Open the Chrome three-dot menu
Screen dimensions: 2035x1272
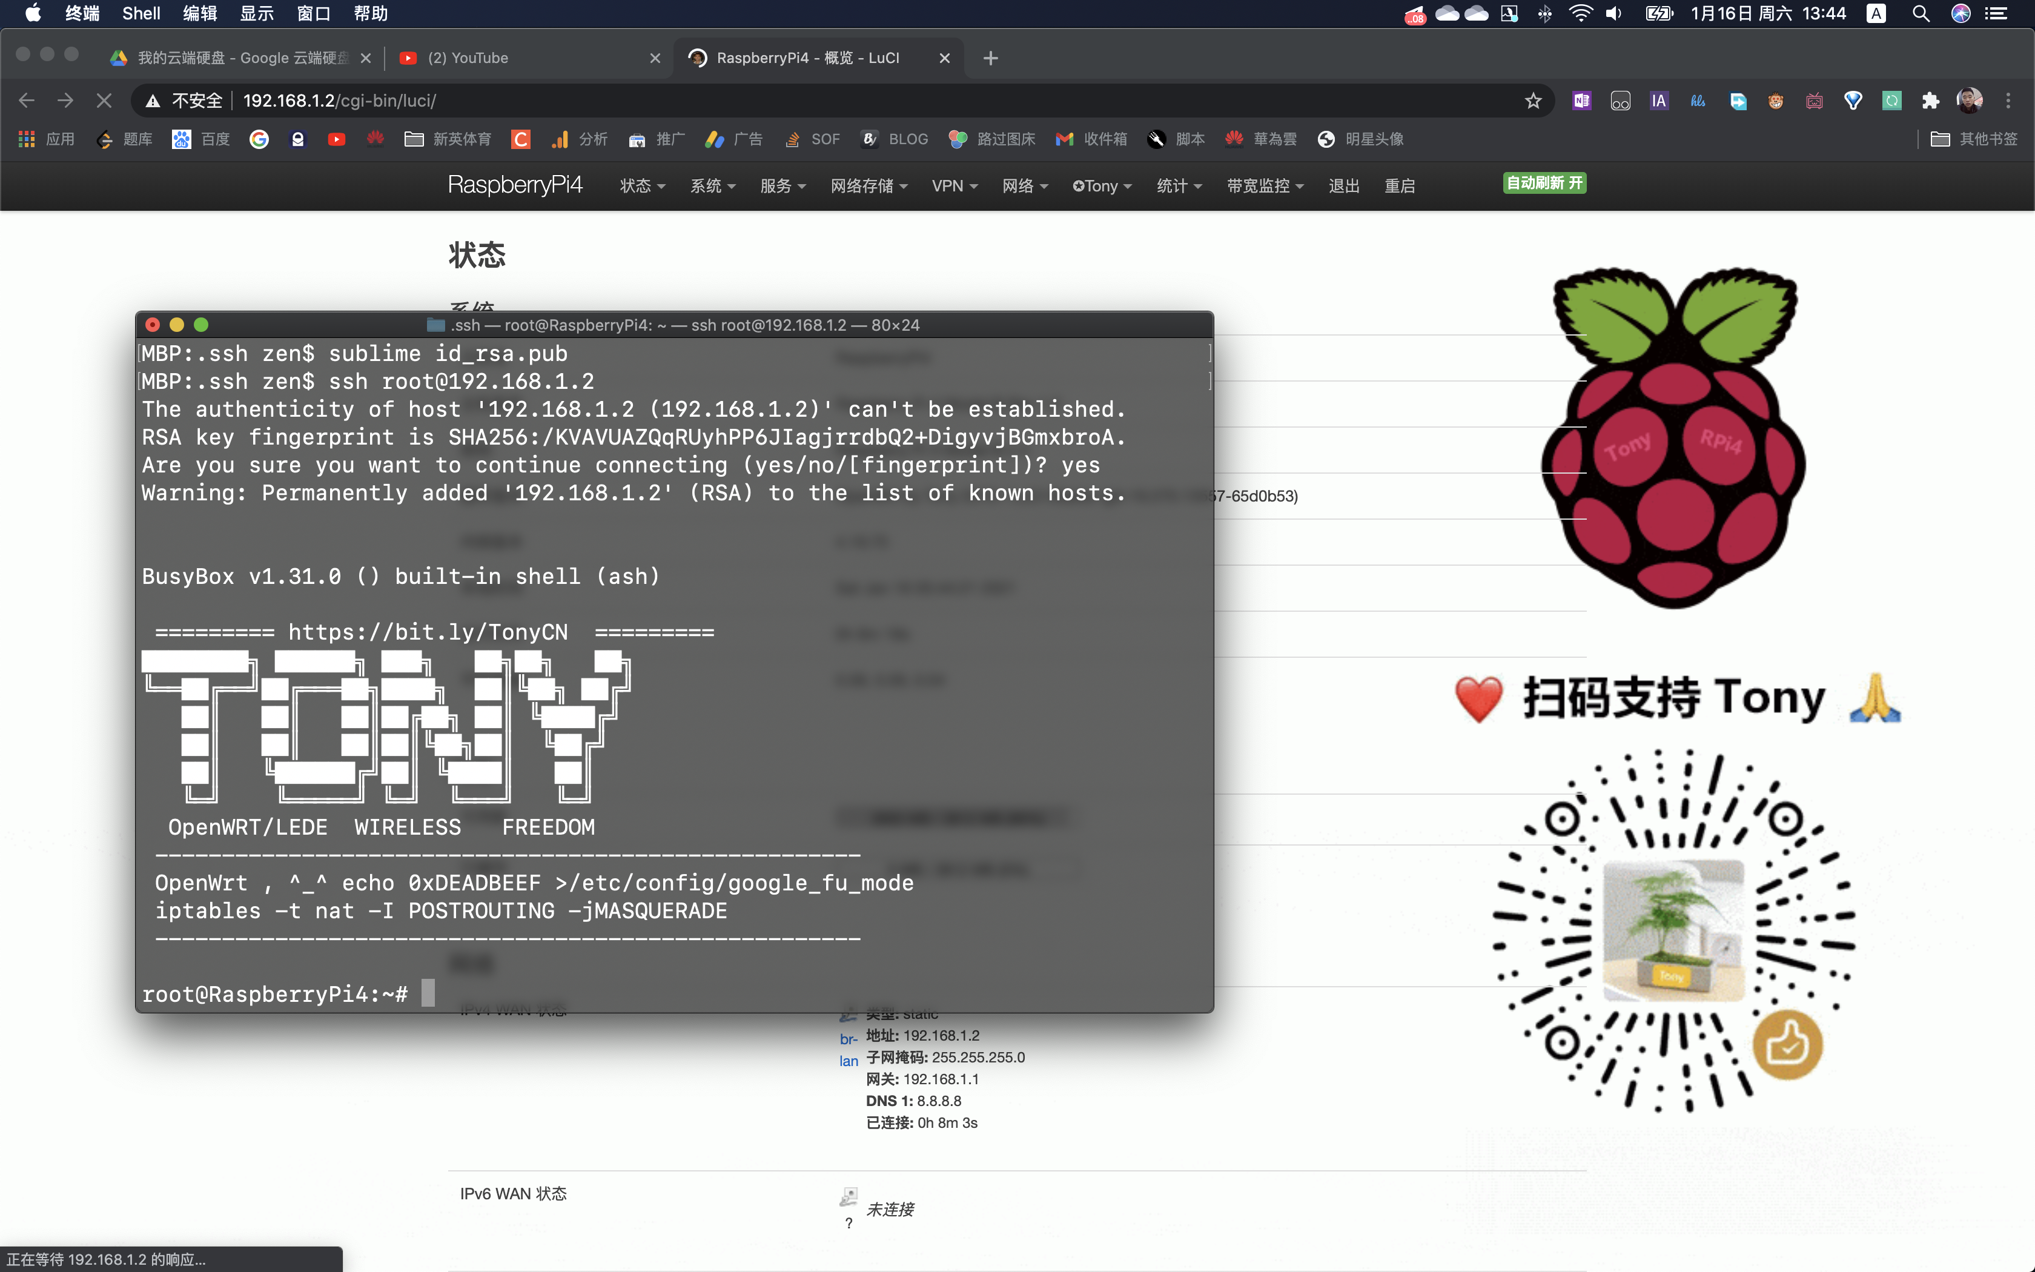(x=2008, y=101)
